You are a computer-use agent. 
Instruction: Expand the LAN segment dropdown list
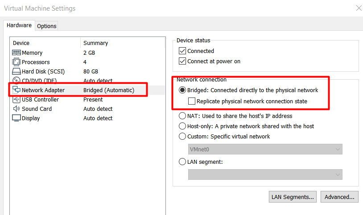(265, 174)
